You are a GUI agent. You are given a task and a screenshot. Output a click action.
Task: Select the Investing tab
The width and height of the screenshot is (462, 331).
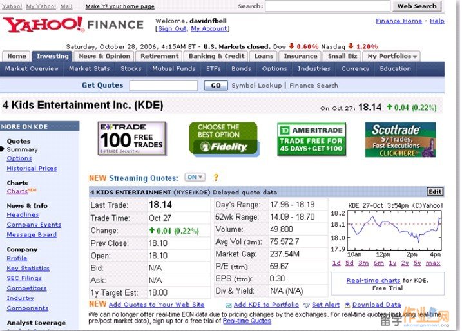click(x=52, y=56)
